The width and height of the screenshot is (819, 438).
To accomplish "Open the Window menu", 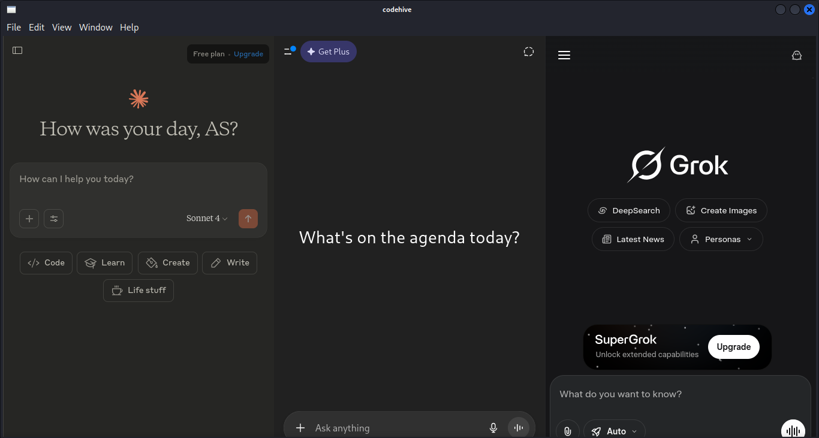I will [x=96, y=28].
